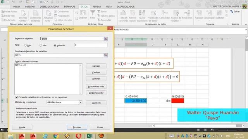
Task: Open the DISEÑO DE PÁGINA tab
Action: (49, 7)
